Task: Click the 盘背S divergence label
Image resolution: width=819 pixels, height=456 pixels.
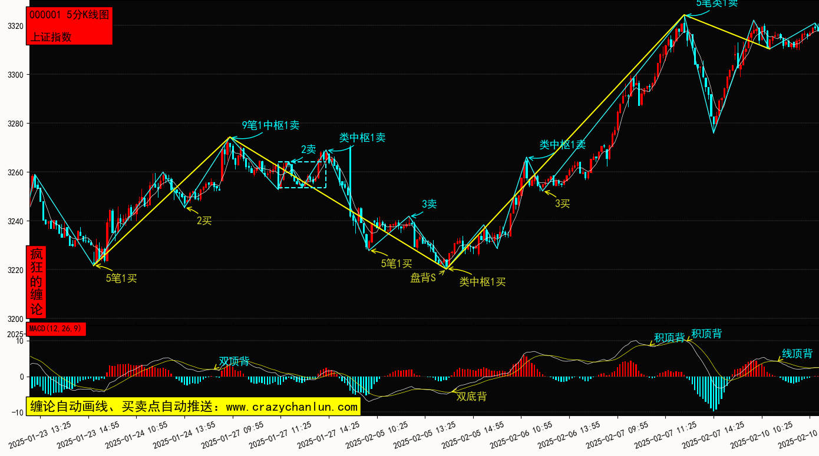Action: click(423, 278)
